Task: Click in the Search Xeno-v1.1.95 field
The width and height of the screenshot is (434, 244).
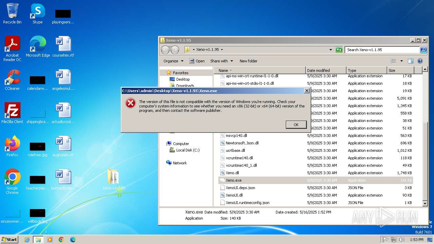Action: 382,50
